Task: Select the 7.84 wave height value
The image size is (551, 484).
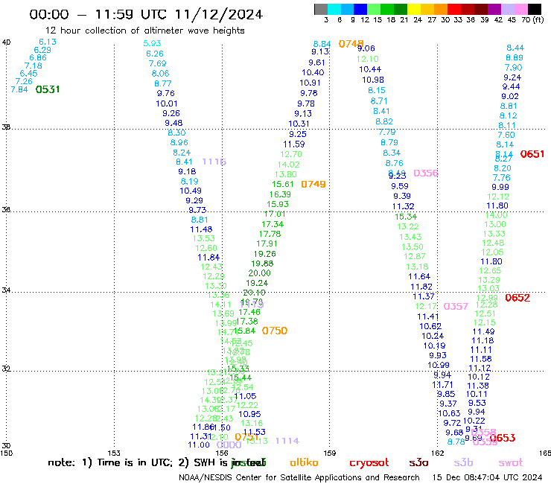Action: click(x=19, y=89)
